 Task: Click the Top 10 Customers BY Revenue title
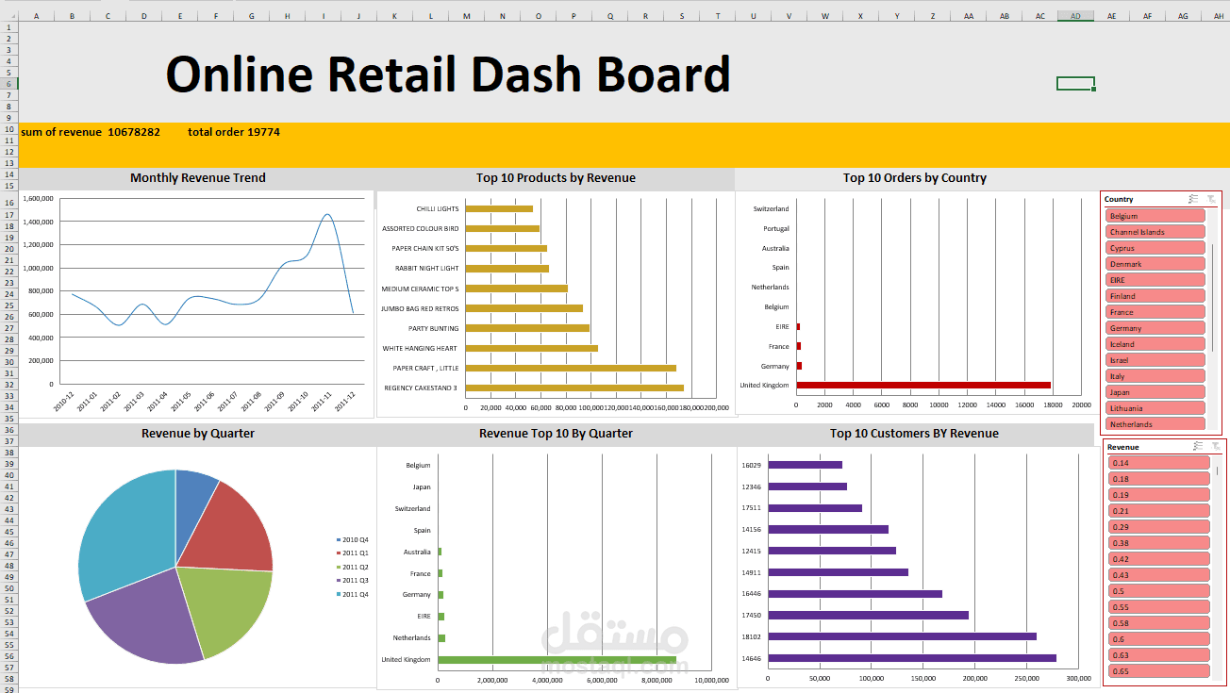click(x=914, y=434)
